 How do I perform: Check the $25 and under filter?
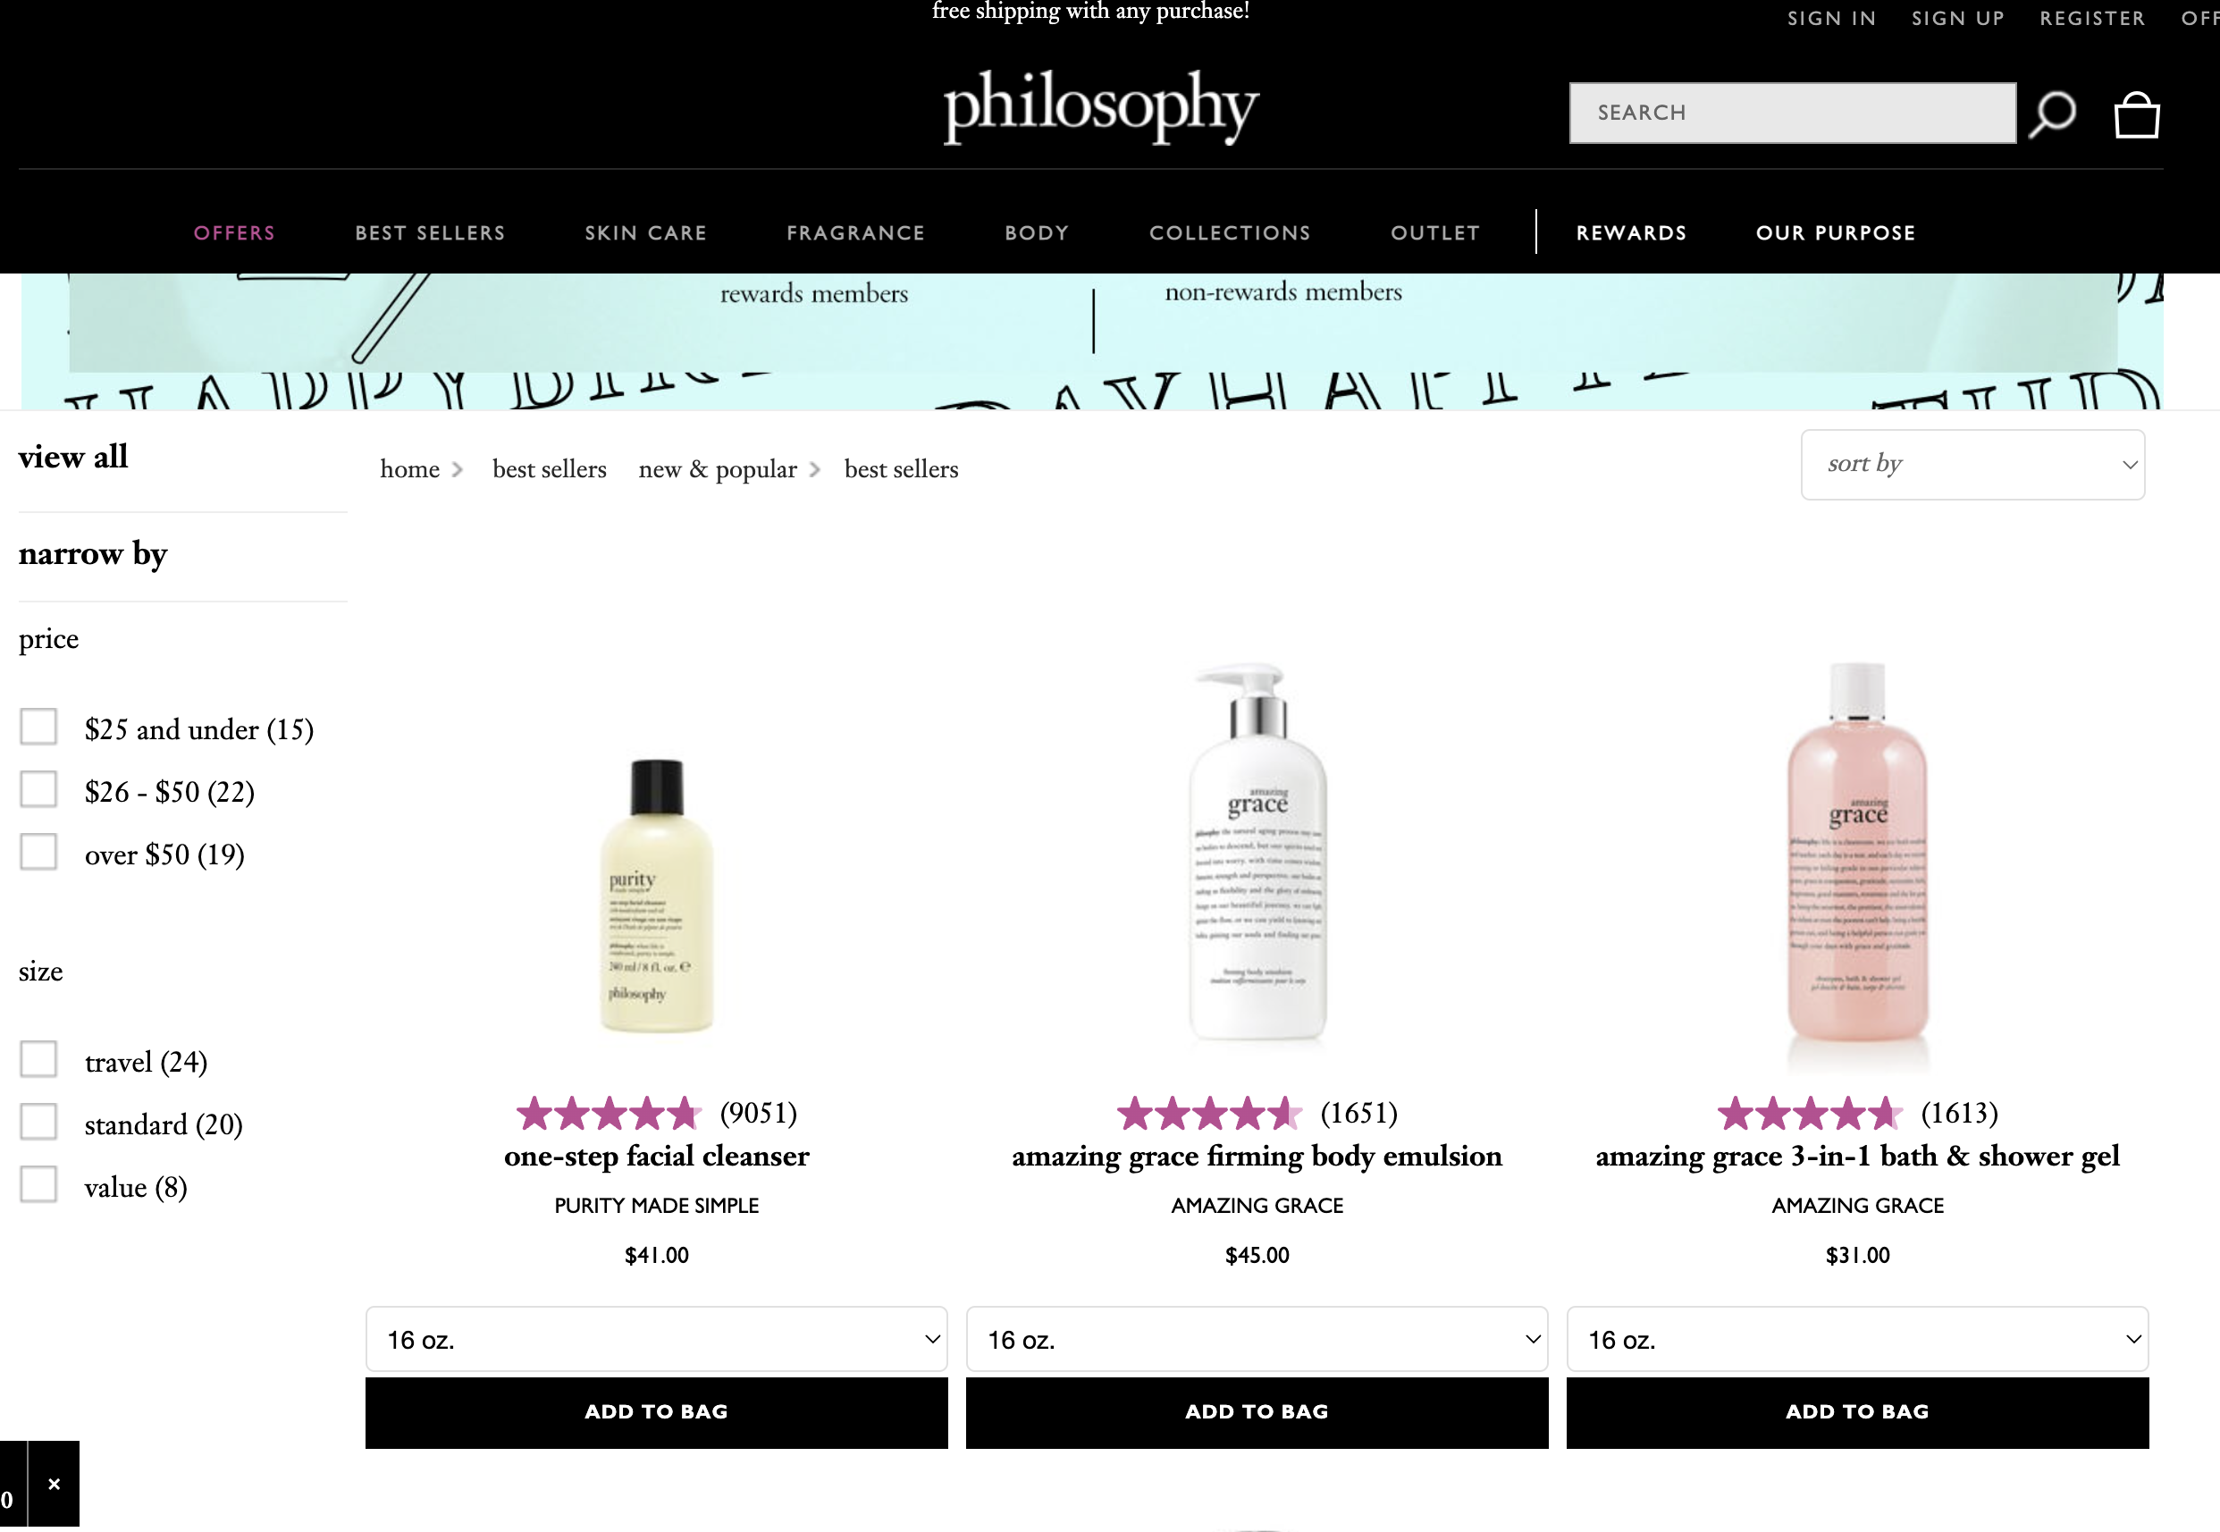point(38,727)
